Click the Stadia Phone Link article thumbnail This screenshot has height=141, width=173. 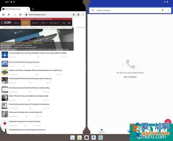pyautogui.click(x=5, y=98)
